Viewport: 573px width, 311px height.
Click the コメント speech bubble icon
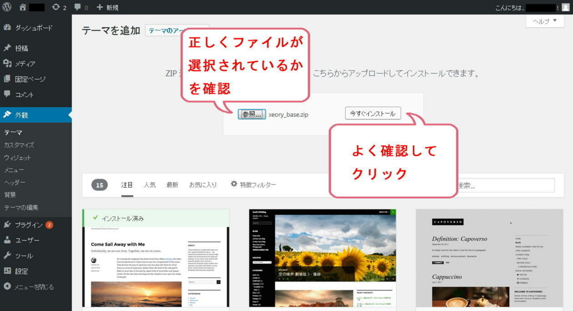pyautogui.click(x=7, y=94)
